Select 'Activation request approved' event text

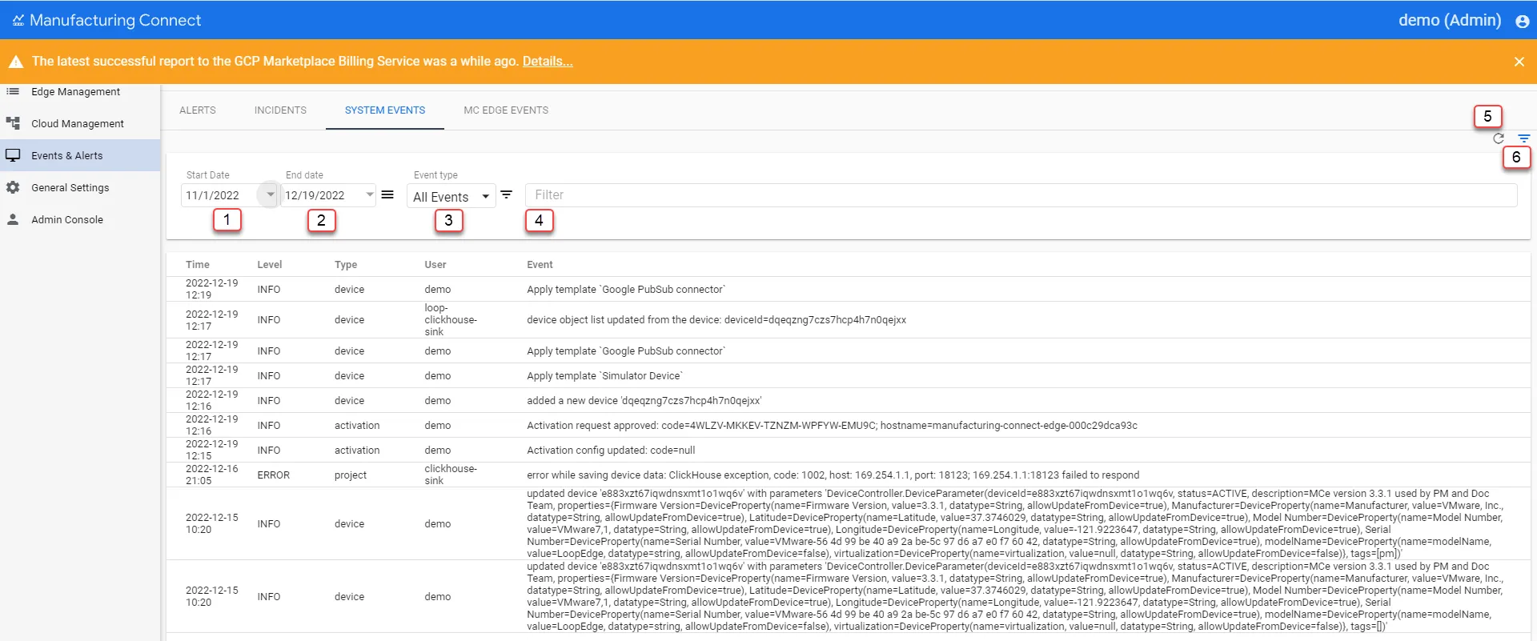pyautogui.click(x=832, y=426)
